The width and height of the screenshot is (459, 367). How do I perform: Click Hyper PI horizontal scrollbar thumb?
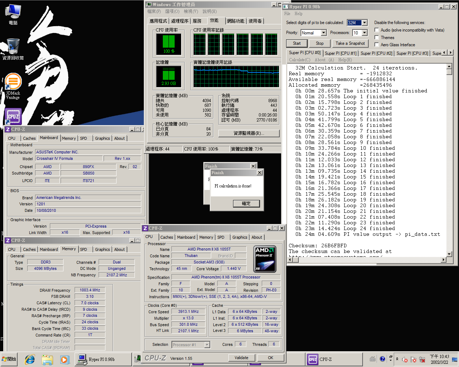coord(295,259)
